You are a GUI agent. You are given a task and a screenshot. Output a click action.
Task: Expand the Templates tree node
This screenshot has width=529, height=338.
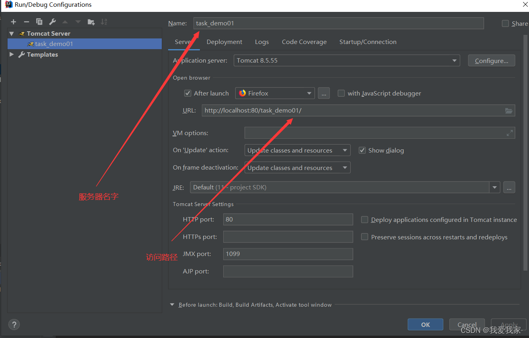coord(11,54)
